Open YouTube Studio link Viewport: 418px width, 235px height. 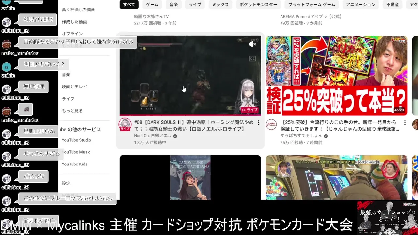tap(76, 140)
